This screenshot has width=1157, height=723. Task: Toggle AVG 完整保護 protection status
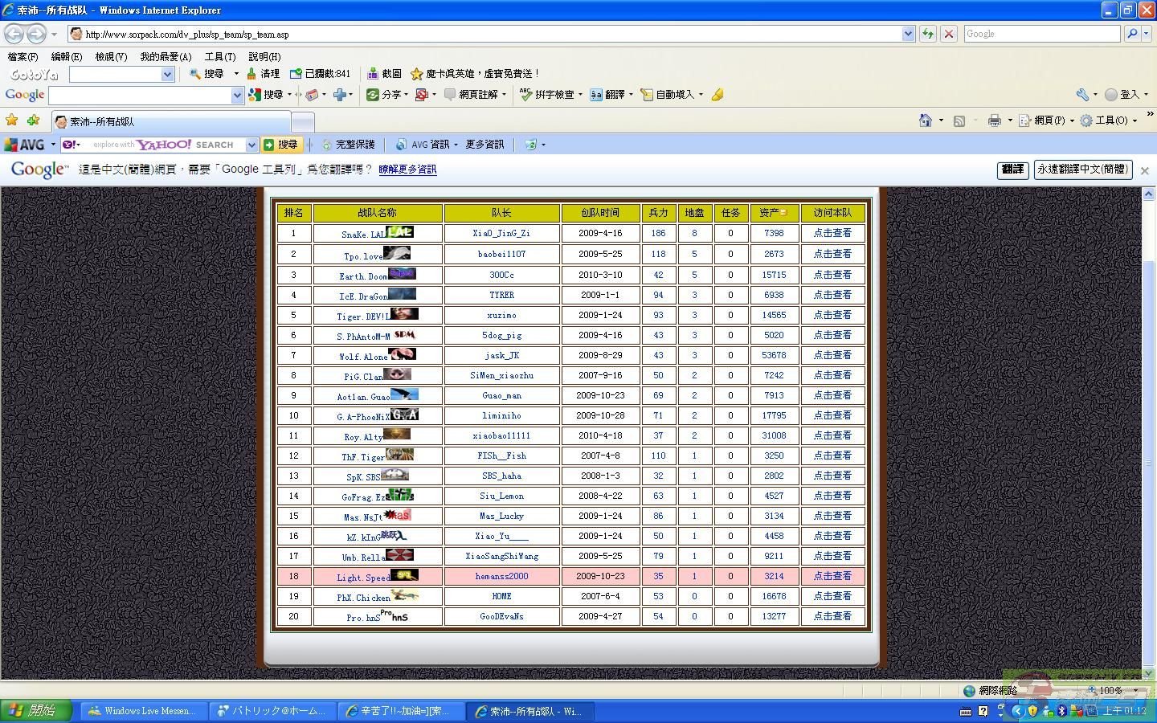pyautogui.click(x=349, y=145)
